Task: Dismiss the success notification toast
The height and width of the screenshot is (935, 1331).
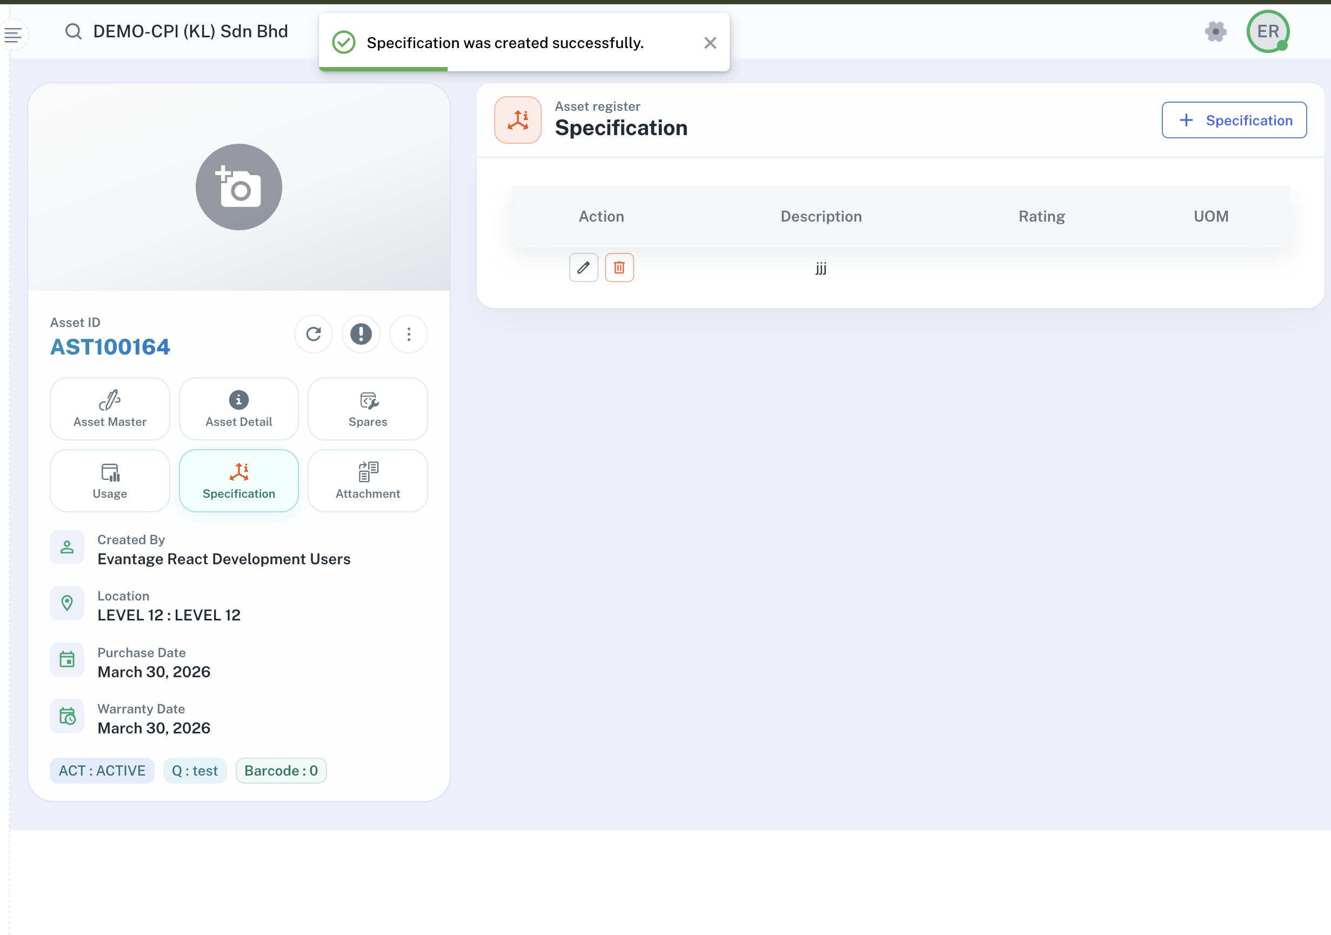Action: coord(709,43)
